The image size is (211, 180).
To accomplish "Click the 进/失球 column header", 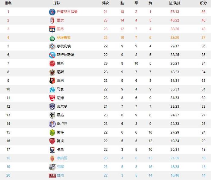I will click(175, 3).
